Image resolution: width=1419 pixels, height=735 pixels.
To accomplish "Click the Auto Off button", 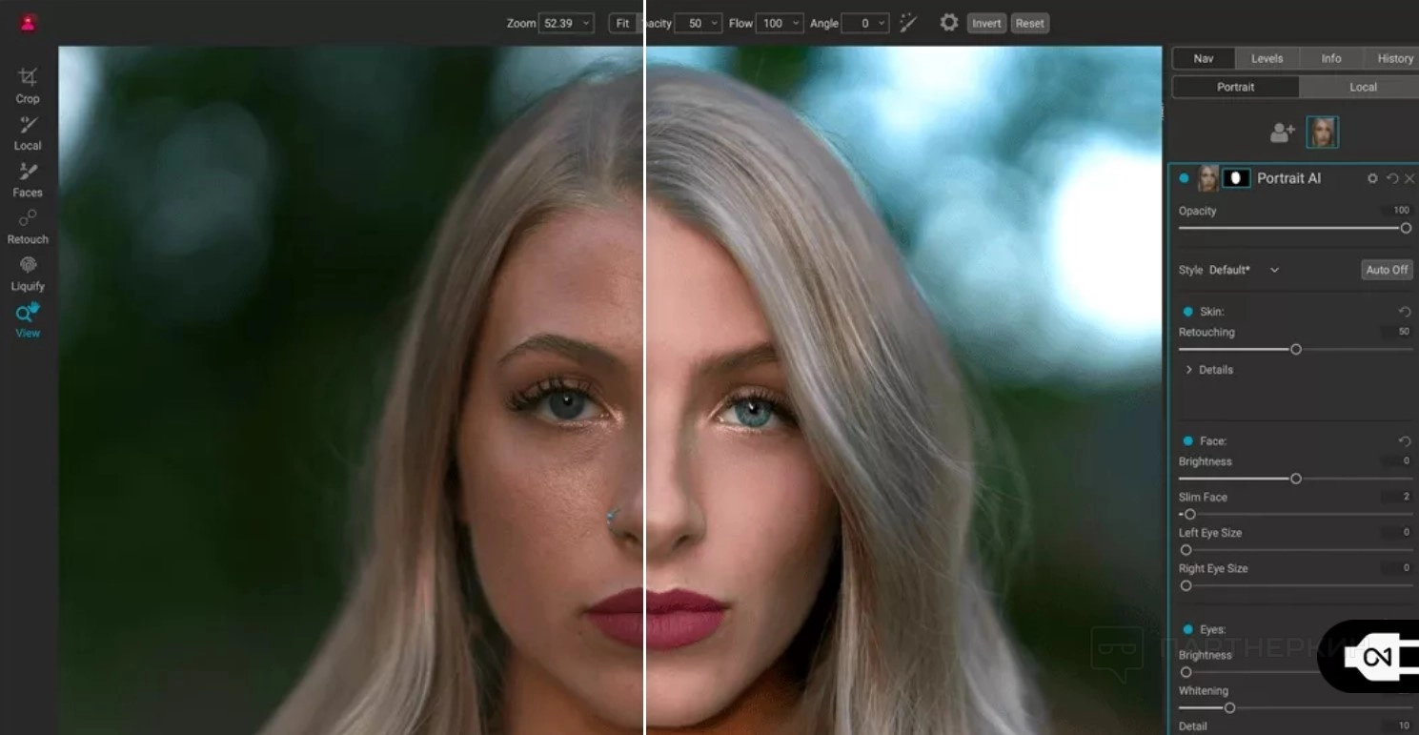I will pos(1386,270).
